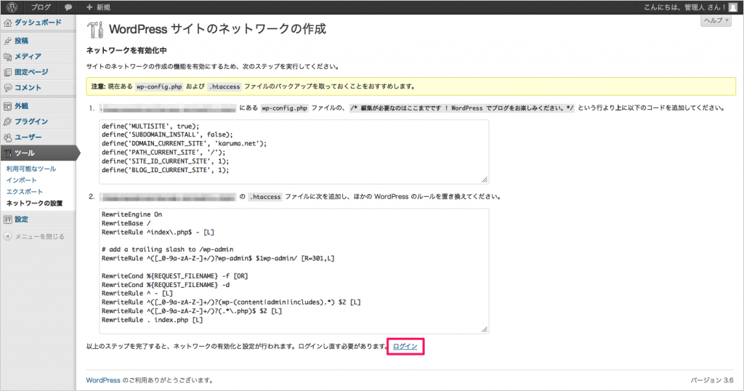
Task: Open the メディア menu
Action: [28, 57]
